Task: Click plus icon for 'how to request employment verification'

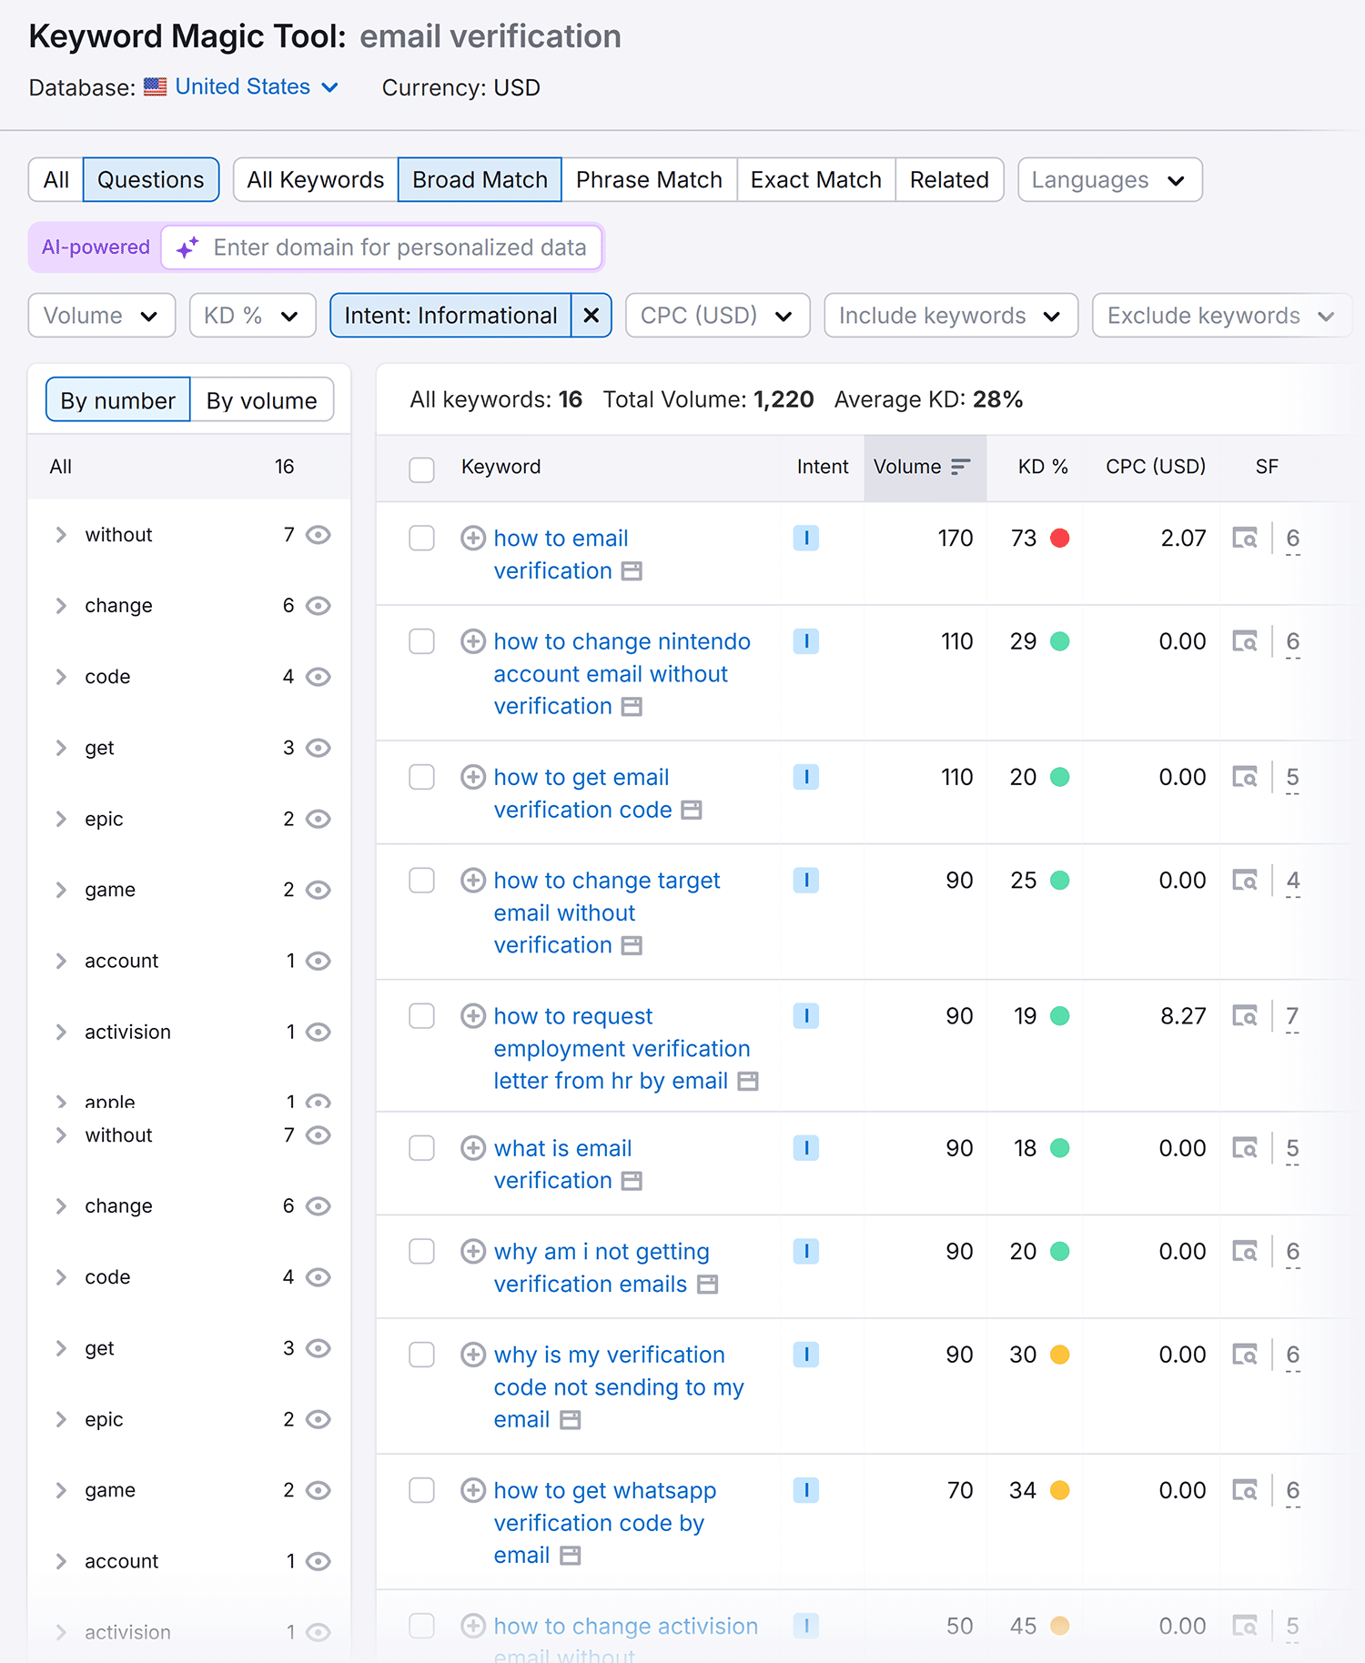Action: (472, 1016)
